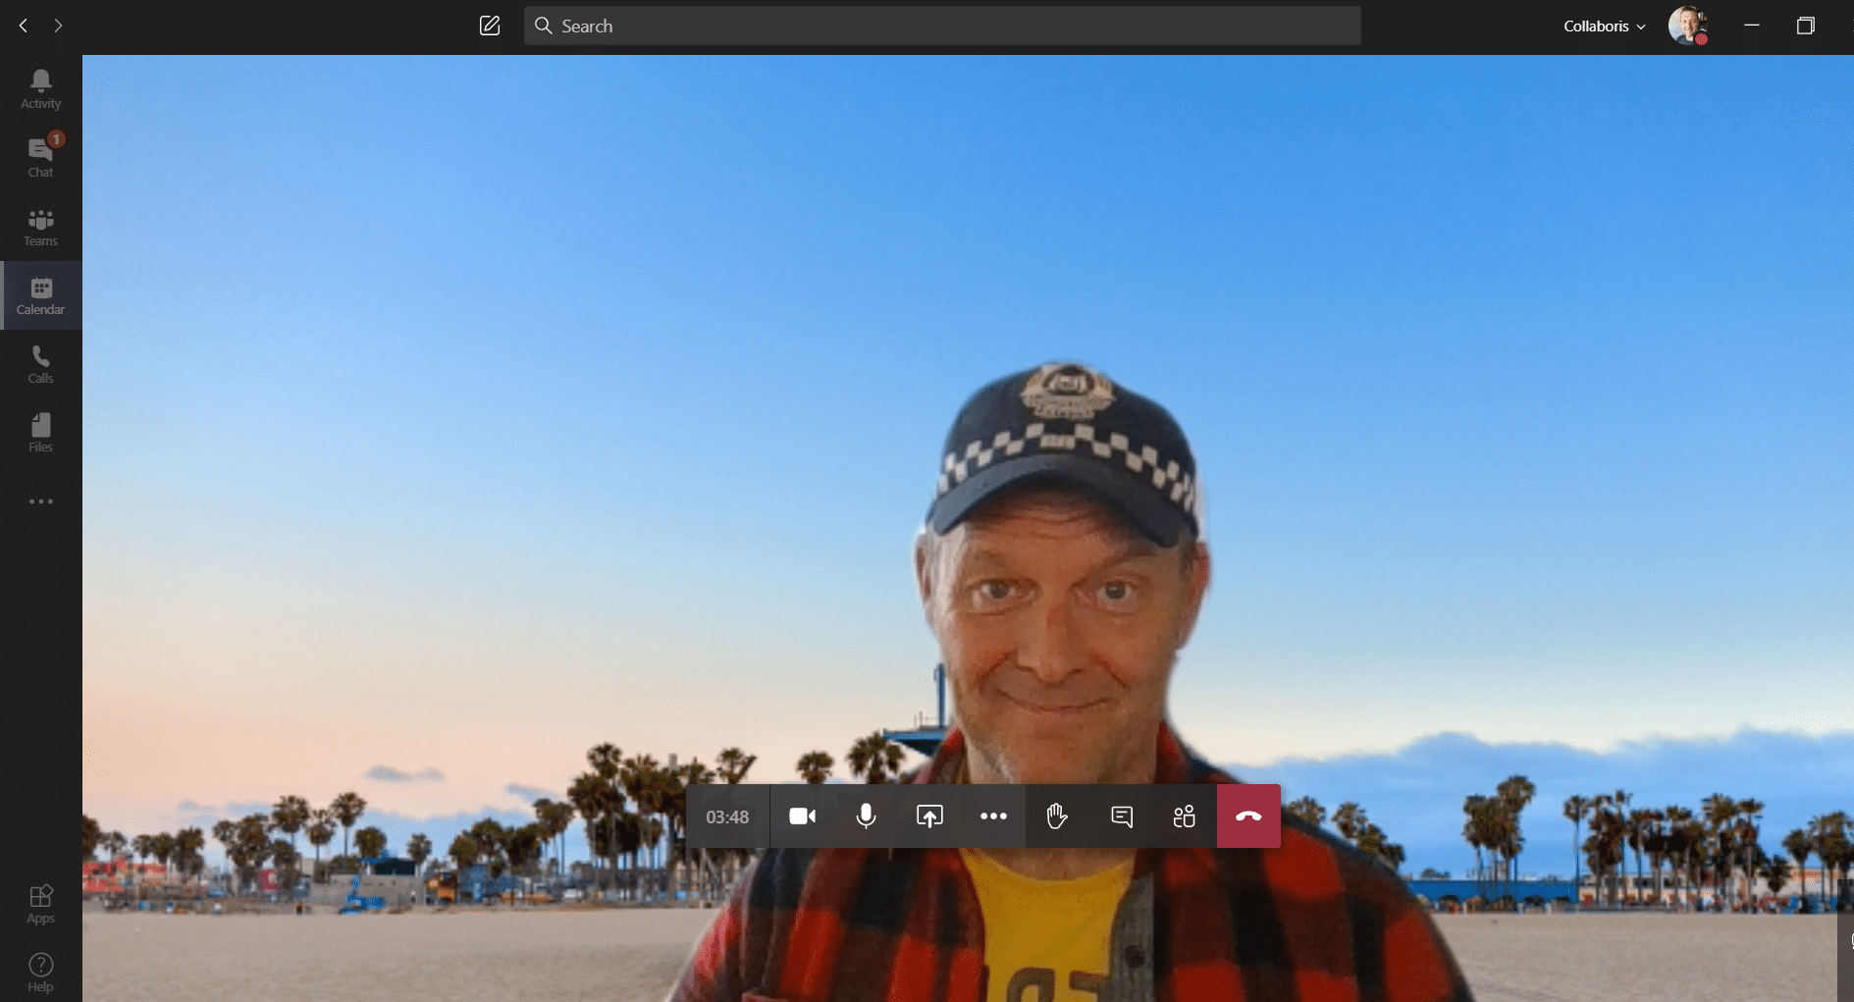Raise your hand in the meeting
Image resolution: width=1854 pixels, height=1002 pixels.
pyautogui.click(x=1057, y=817)
